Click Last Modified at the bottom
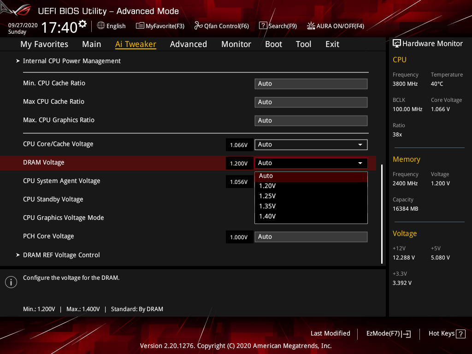This screenshot has height=354, width=472. (330, 334)
